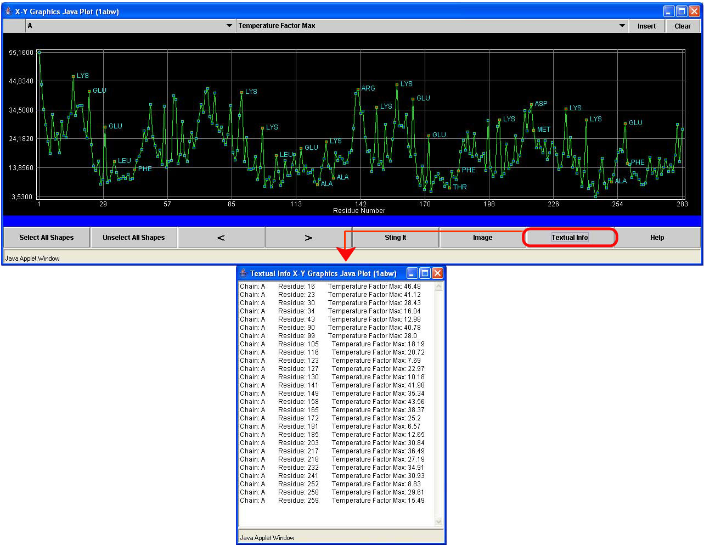Open Textual Info window button
The image size is (704, 545).
coord(570,238)
